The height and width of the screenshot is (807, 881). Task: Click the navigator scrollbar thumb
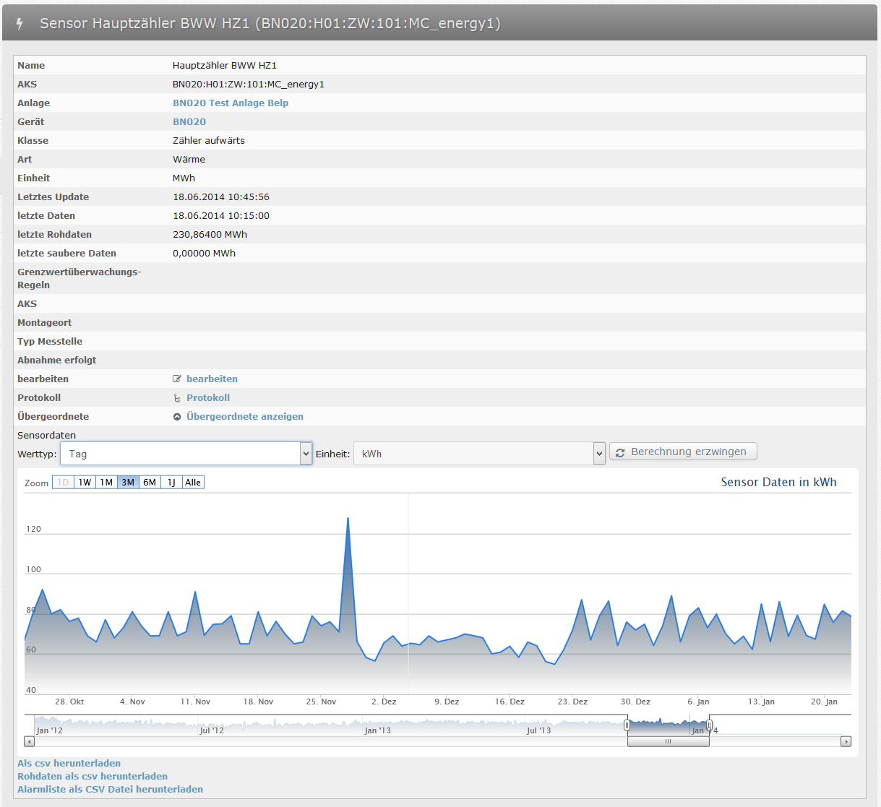[x=669, y=741]
